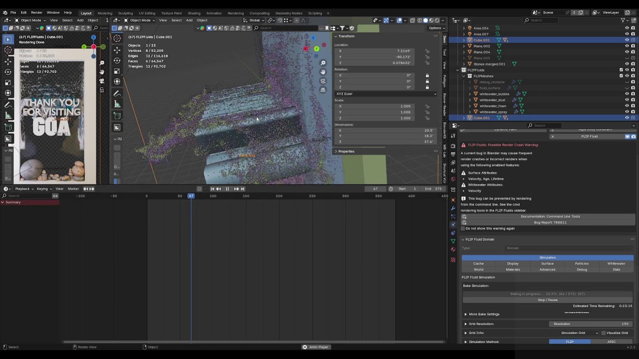The image size is (639, 359).
Task: Select the Measure tool
Action: [x=117, y=104]
